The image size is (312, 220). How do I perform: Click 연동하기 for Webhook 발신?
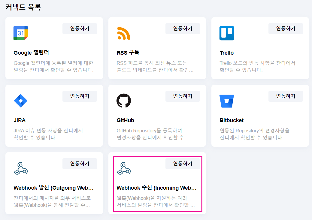(x=80, y=164)
